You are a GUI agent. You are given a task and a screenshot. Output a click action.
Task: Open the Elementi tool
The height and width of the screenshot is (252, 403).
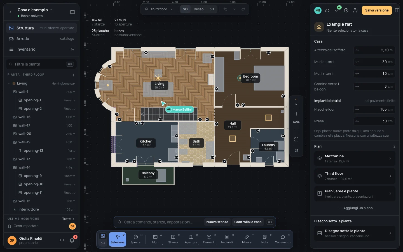209,239
